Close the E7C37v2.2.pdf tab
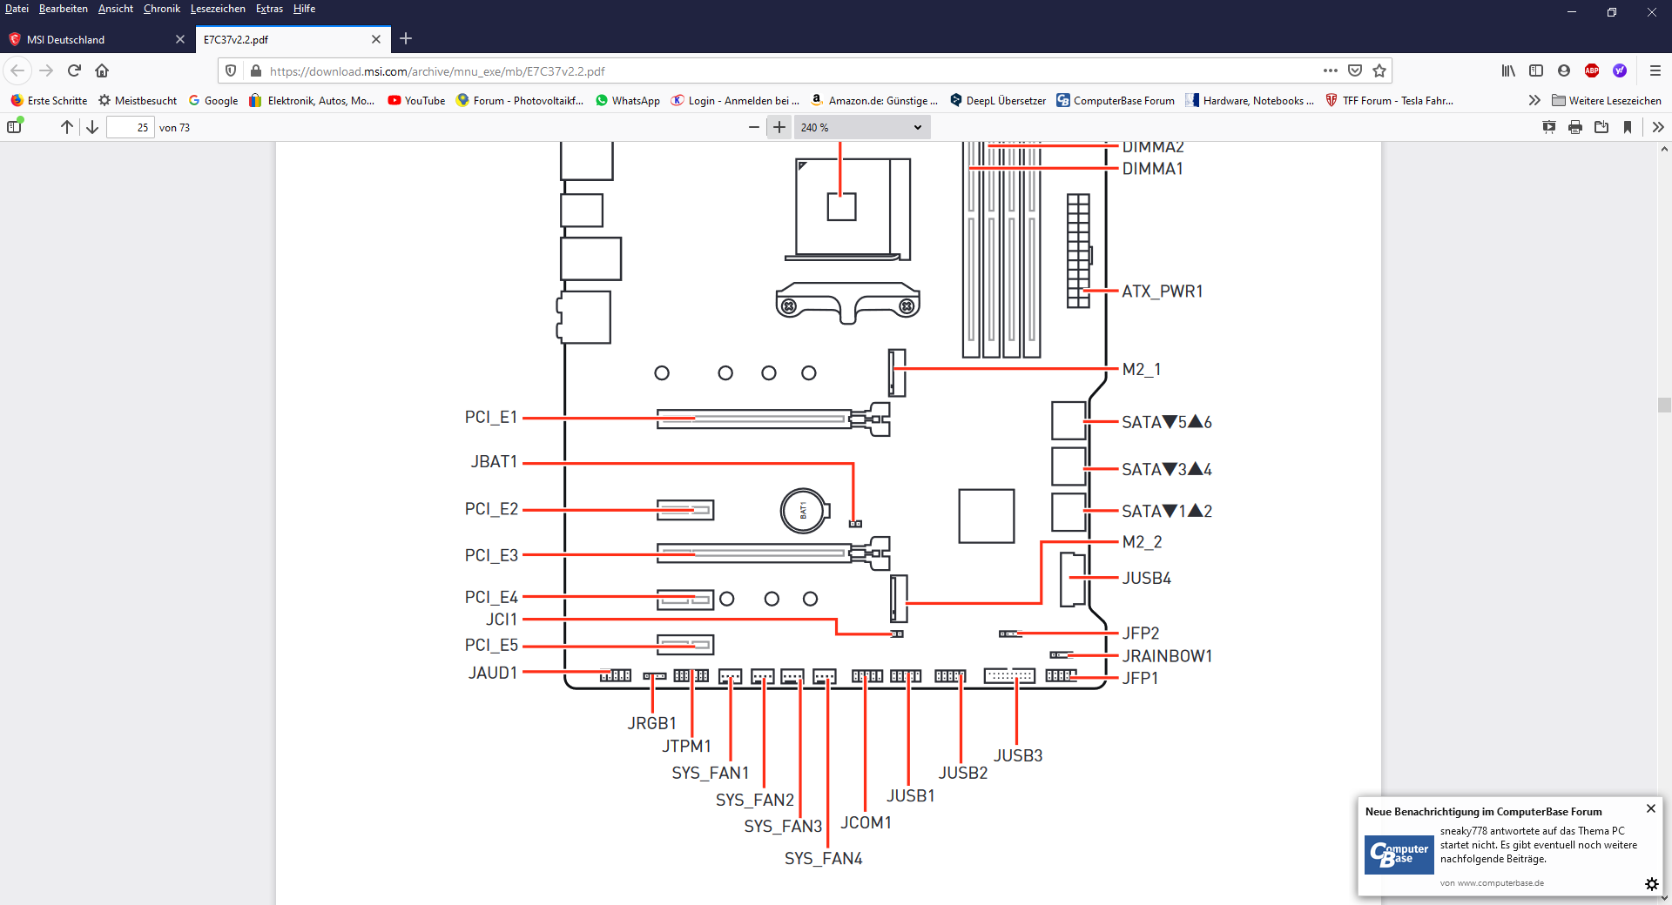This screenshot has width=1672, height=905. point(376,39)
